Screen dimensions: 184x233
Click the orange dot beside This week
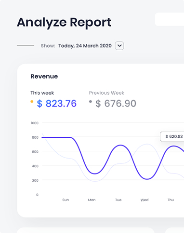click(32, 102)
